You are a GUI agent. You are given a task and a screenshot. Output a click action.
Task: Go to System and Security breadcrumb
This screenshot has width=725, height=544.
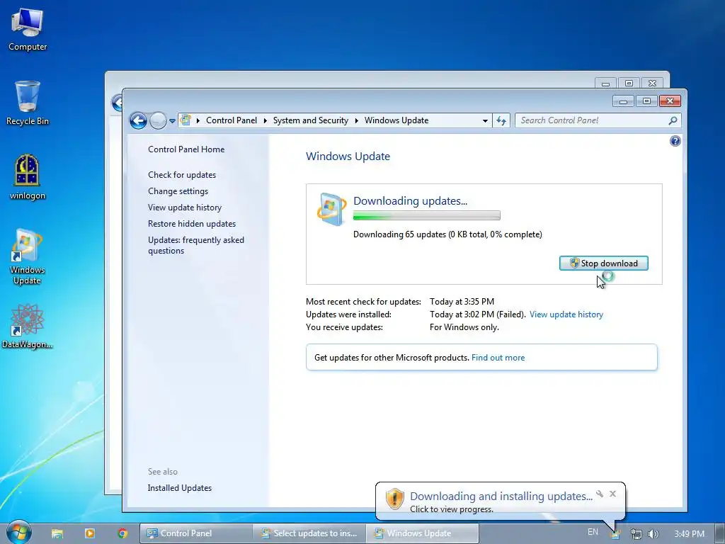[310, 120]
